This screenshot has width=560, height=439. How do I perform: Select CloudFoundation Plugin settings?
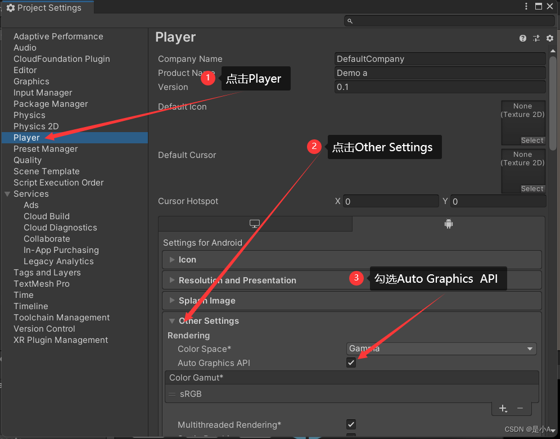62,59
